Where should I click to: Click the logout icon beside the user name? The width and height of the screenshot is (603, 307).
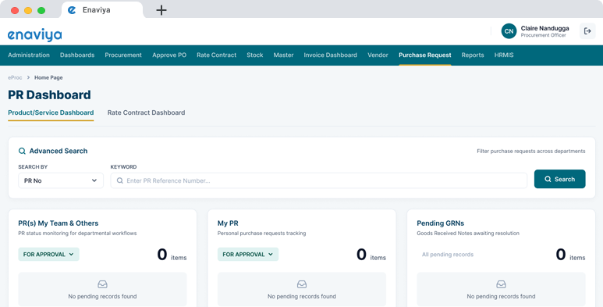(587, 31)
